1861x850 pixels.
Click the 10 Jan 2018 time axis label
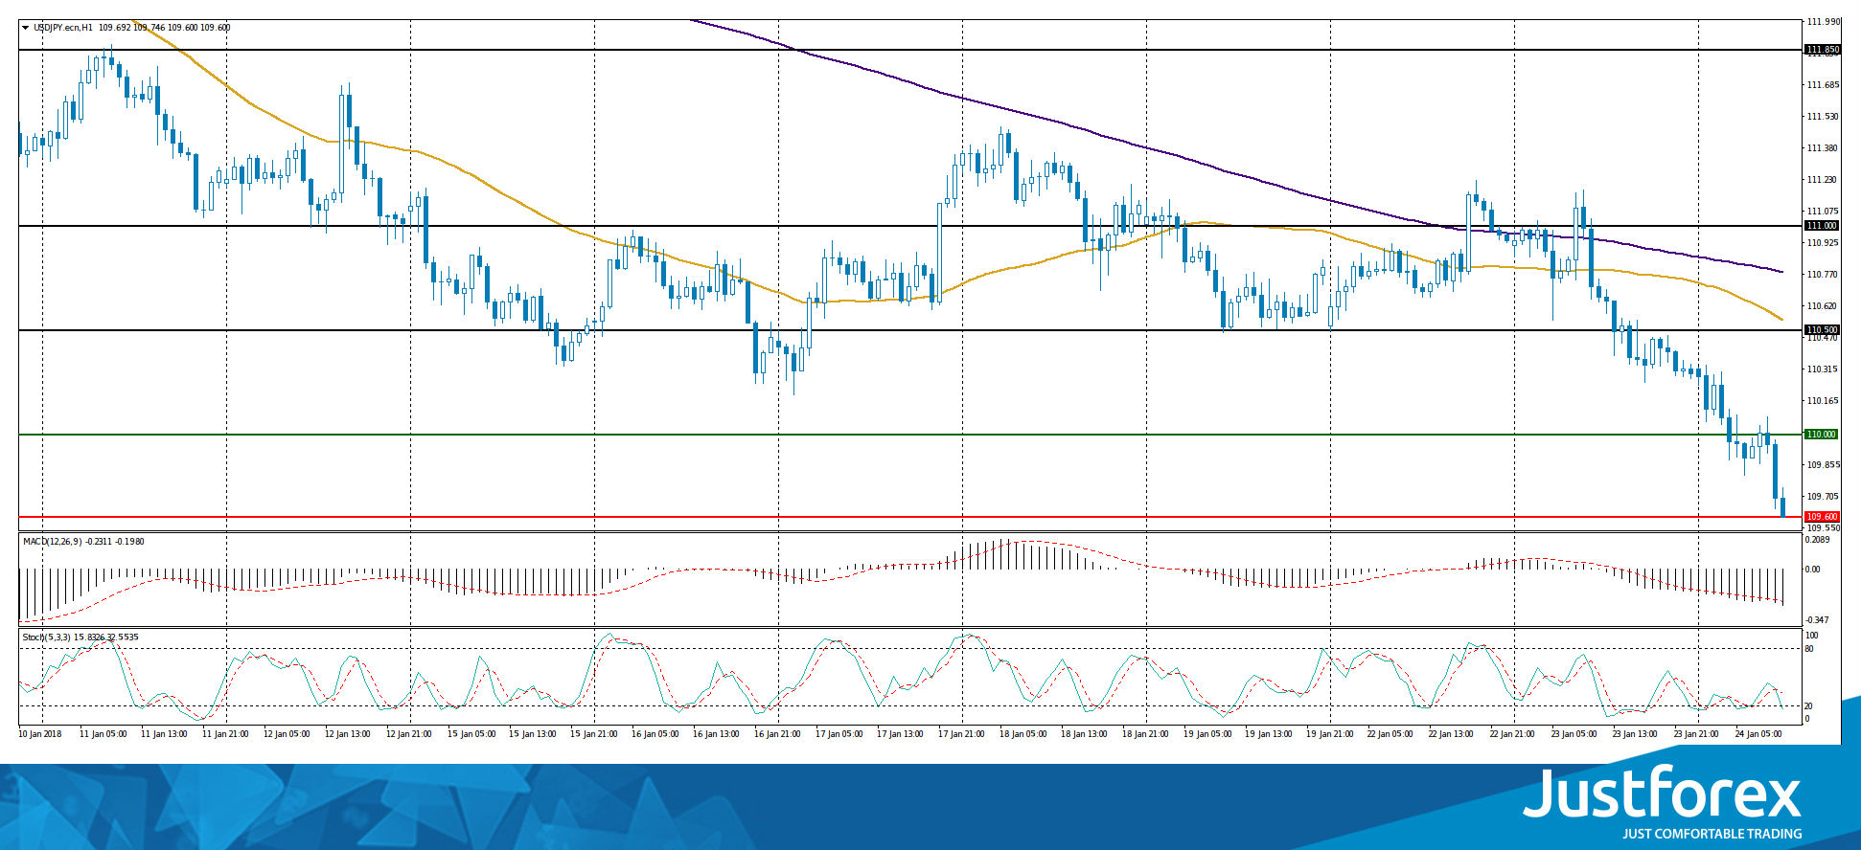pyautogui.click(x=40, y=734)
